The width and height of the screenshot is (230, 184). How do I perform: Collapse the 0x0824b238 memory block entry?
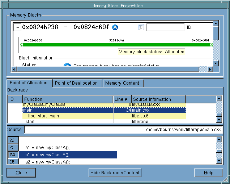coord(18,27)
